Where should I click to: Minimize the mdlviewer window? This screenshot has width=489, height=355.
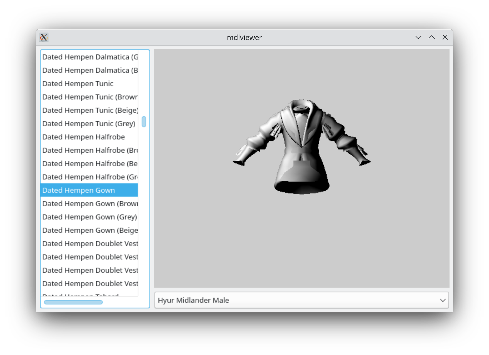418,37
